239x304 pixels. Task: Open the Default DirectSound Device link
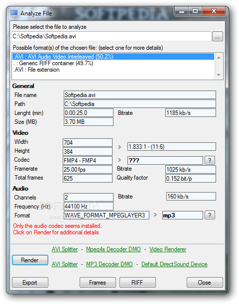pyautogui.click(x=174, y=264)
